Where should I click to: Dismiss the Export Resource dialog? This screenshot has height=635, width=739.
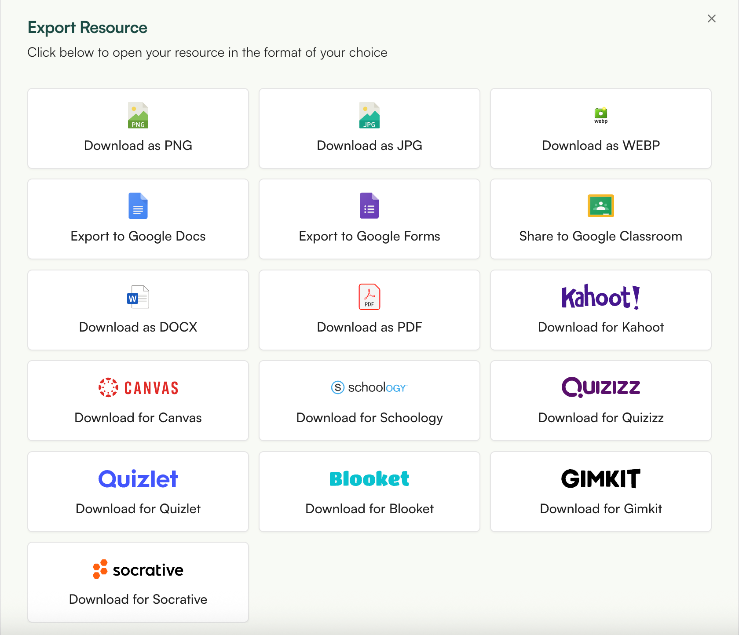click(711, 18)
